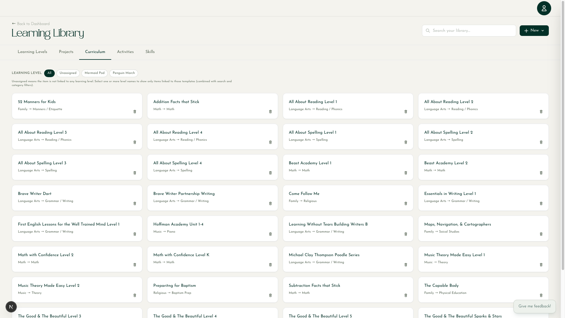
Task: Switch to the Learning Levels tab
Action: click(32, 52)
